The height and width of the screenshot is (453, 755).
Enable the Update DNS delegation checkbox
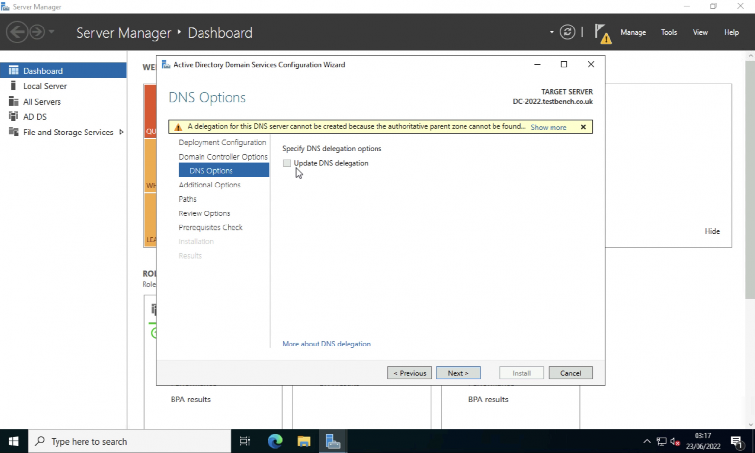tap(287, 163)
